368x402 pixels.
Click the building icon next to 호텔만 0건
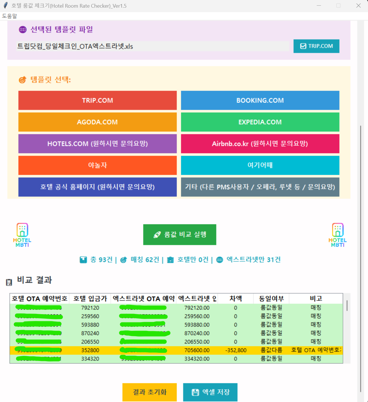[x=170, y=260]
